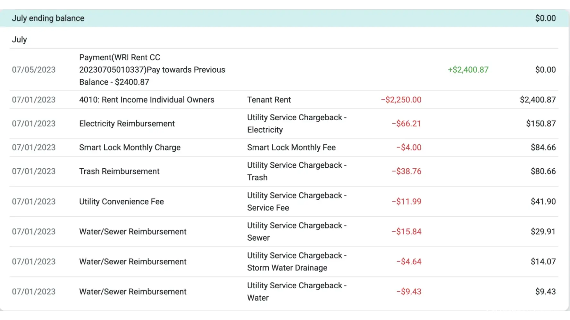Open the "Smart Lock Monthly Charge" entry
The image size is (570, 320).
[x=130, y=148]
